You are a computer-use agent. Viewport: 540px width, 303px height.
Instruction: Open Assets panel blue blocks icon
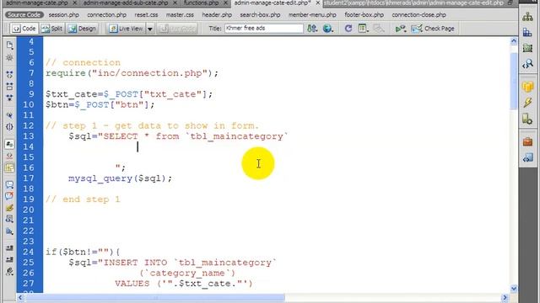(527, 32)
